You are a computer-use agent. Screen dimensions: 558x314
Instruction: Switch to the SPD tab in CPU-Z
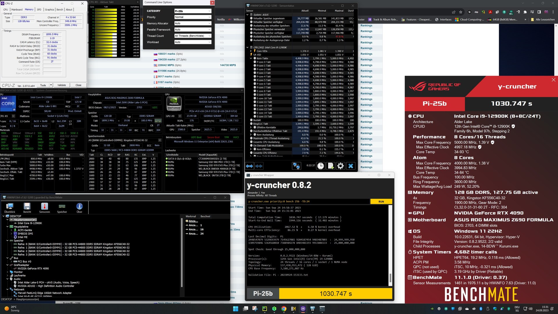(39, 10)
